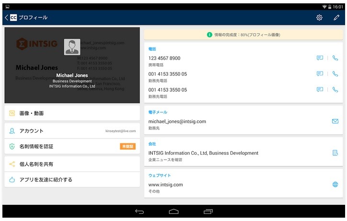Tap the アカウント person icon

tap(12, 131)
